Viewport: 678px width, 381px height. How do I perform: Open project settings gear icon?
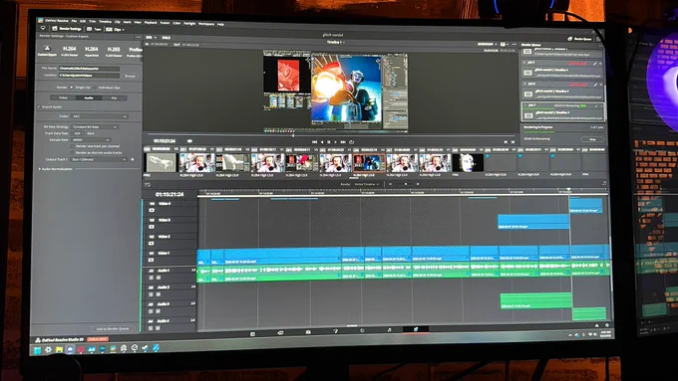click(606, 325)
